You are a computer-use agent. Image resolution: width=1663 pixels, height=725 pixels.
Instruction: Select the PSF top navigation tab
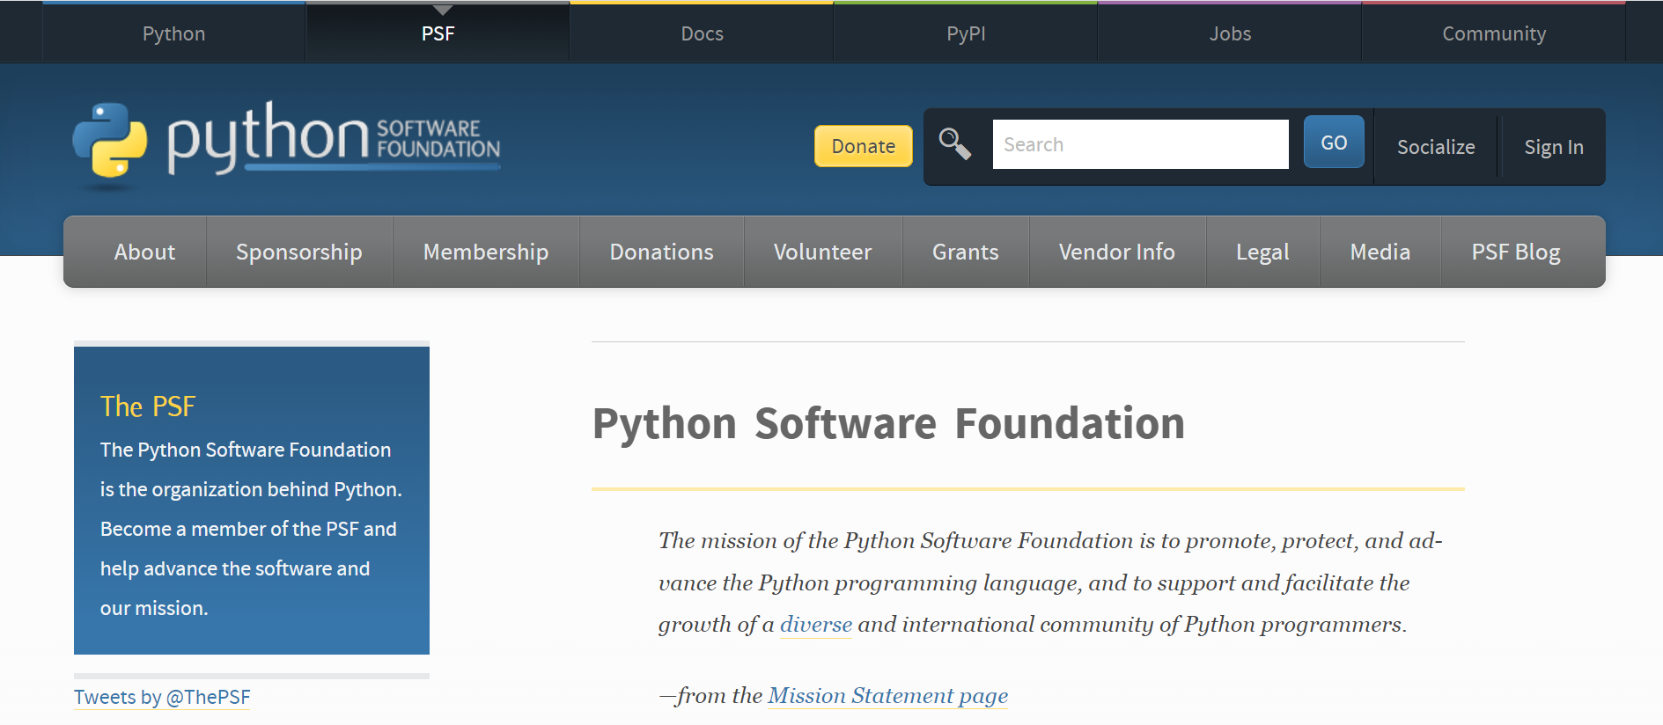438,33
